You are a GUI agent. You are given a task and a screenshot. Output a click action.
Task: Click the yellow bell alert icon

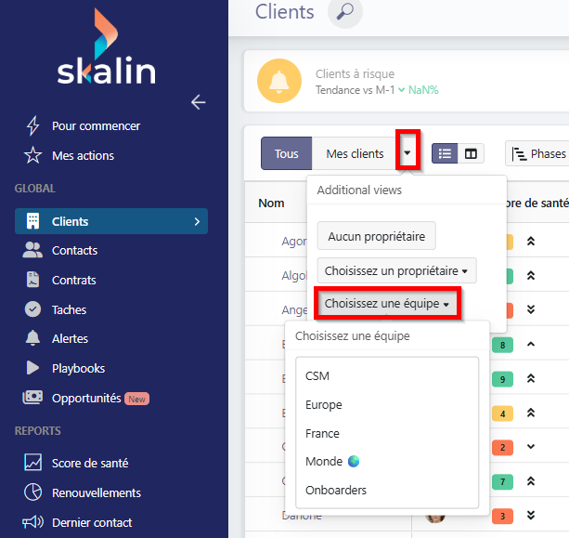click(278, 82)
